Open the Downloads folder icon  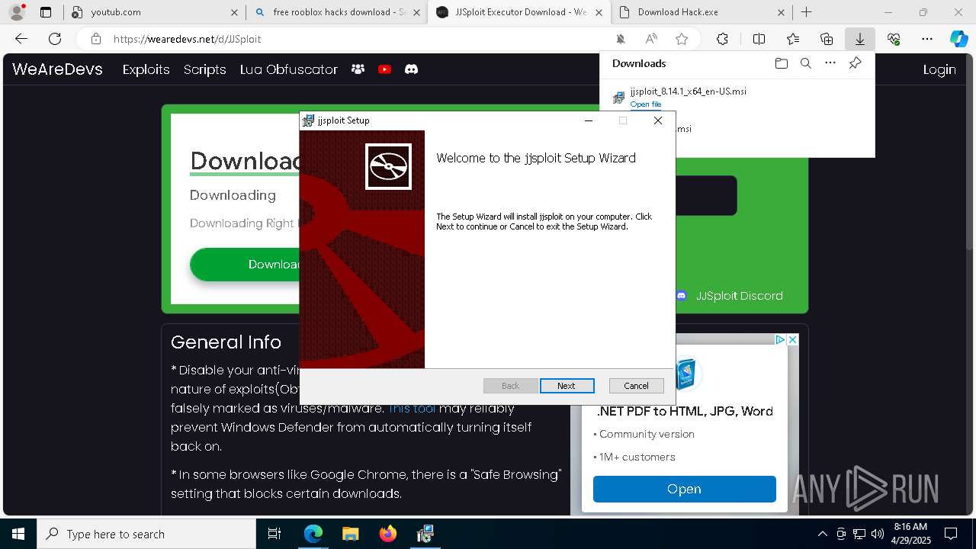[x=781, y=63]
